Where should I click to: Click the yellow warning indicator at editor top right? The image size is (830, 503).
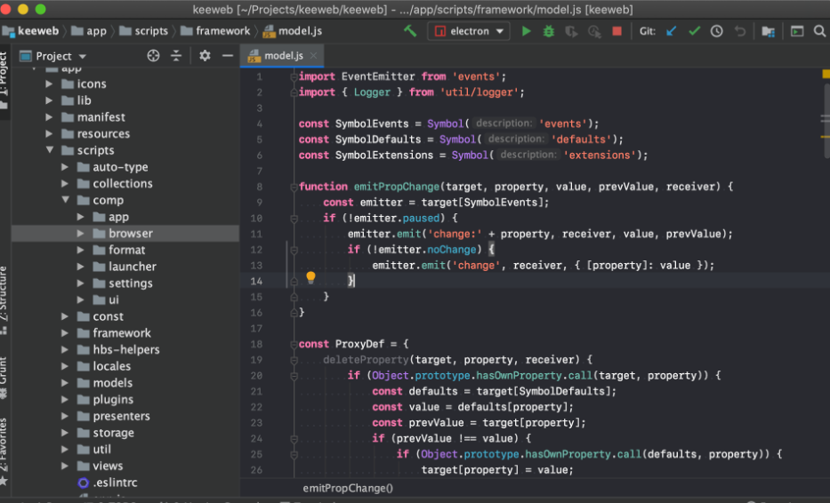tap(826, 75)
